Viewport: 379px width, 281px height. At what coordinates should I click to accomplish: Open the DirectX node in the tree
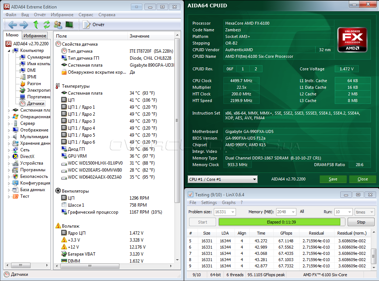click(27, 157)
